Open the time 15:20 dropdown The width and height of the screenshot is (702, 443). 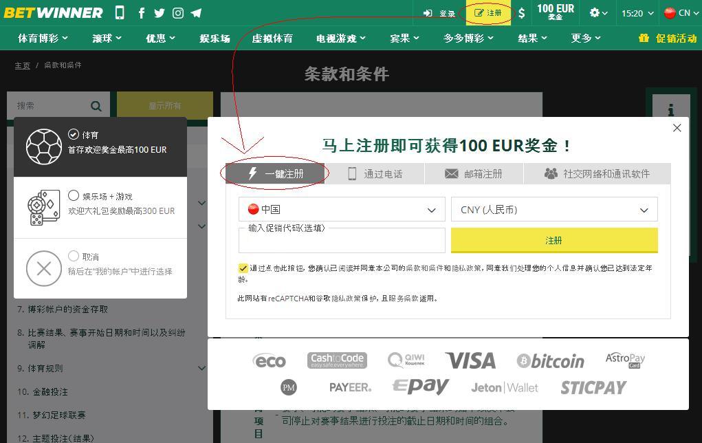pyautogui.click(x=637, y=13)
